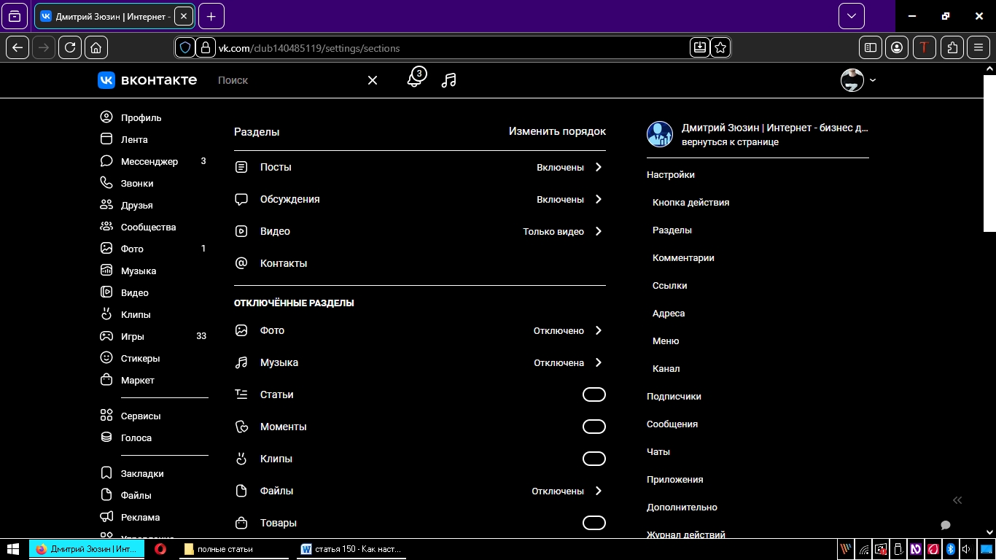Open Messenger in the left sidebar
Image resolution: width=996 pixels, height=560 pixels.
coord(149,161)
